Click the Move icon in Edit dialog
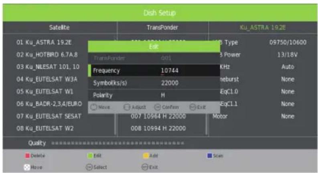This screenshot has width=318, height=173. click(x=93, y=107)
